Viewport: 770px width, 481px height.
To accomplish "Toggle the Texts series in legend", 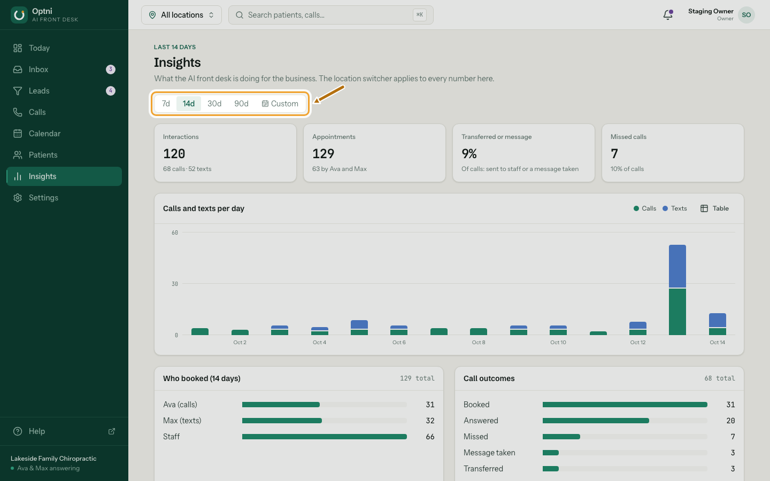I will pyautogui.click(x=675, y=208).
